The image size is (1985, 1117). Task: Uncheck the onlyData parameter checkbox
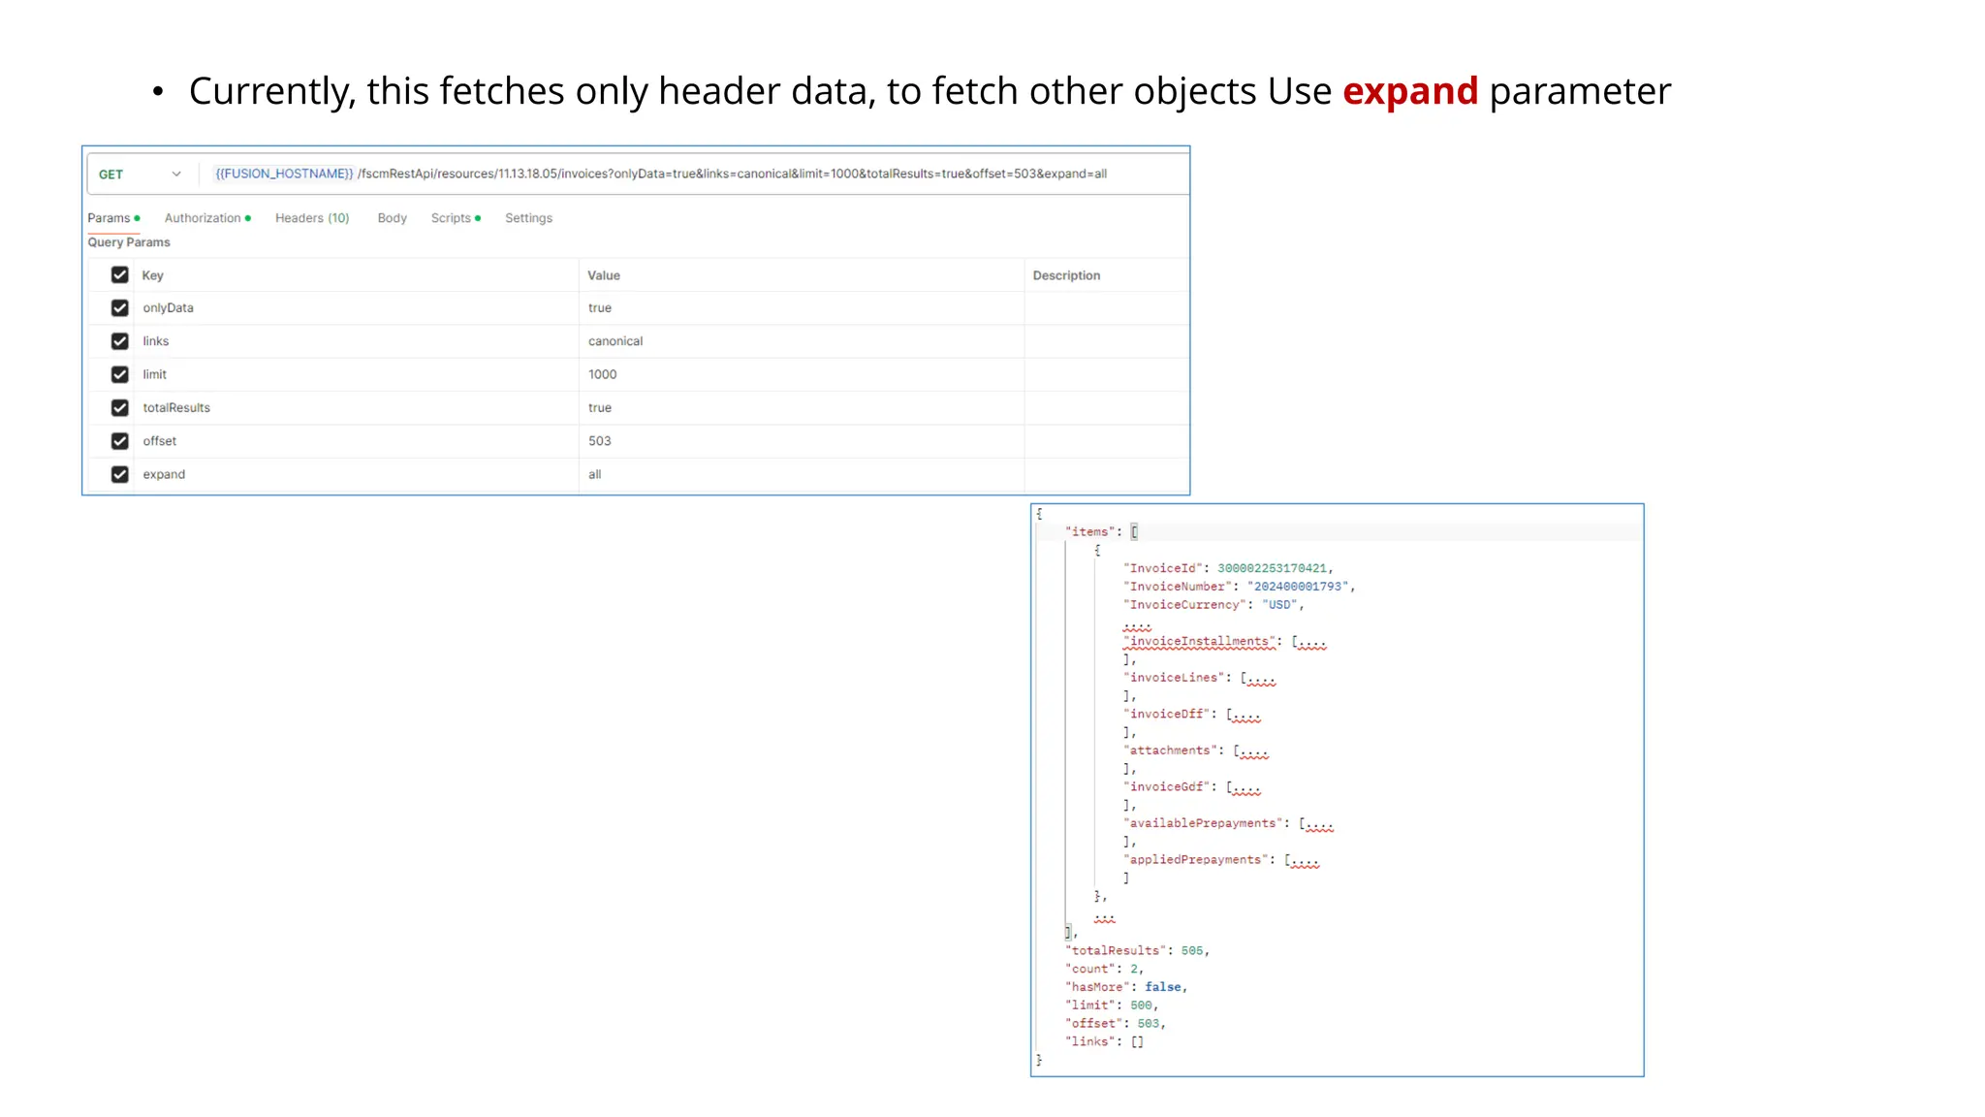coord(120,308)
